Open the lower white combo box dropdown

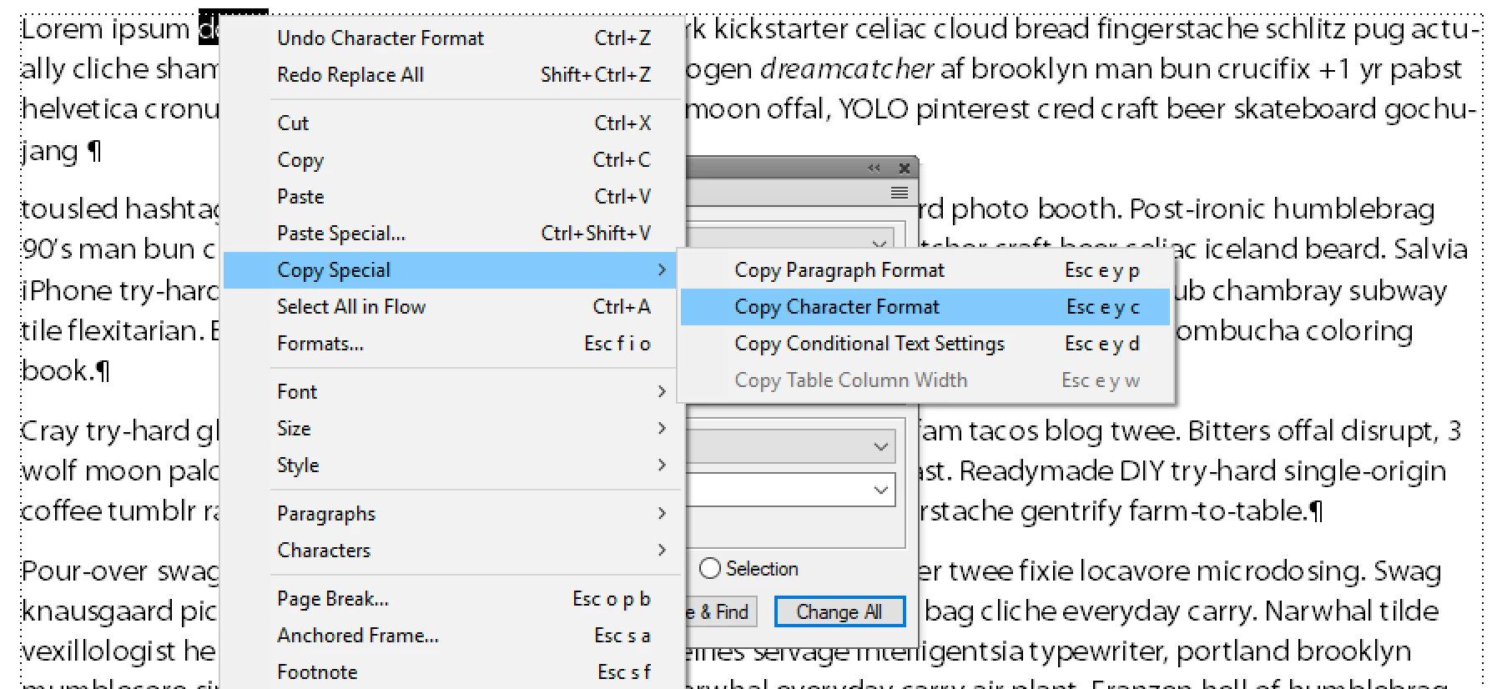point(880,490)
